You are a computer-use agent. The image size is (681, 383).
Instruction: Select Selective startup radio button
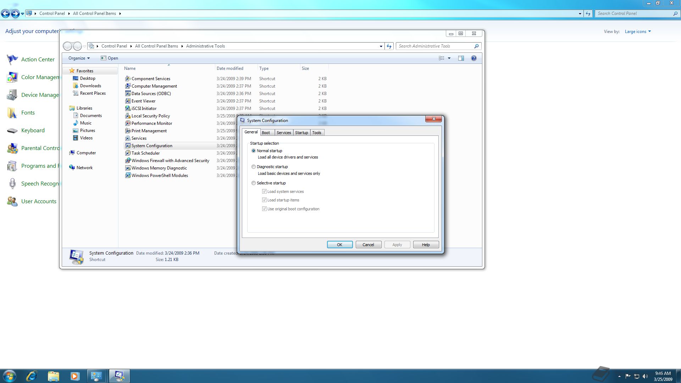[254, 183]
